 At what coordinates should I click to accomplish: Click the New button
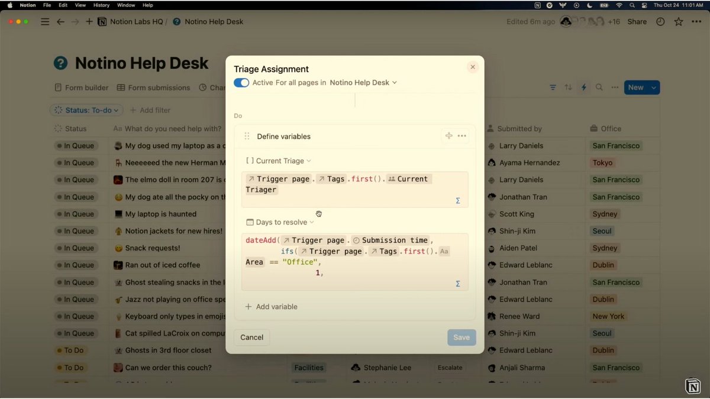click(636, 87)
